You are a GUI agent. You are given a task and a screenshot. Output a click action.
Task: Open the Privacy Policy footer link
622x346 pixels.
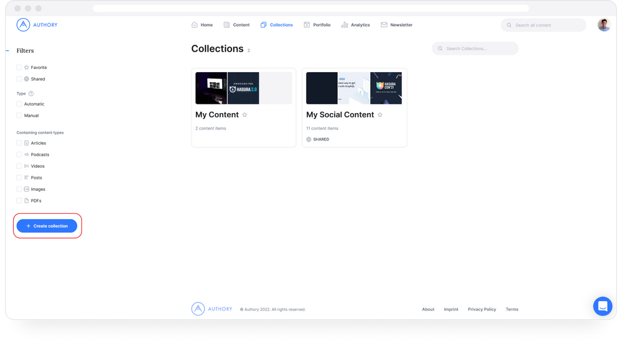[481, 309]
